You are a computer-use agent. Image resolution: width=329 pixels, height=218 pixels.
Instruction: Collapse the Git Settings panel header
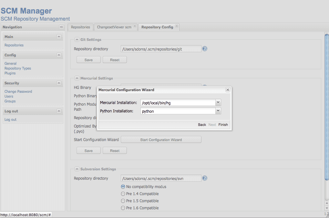pos(77,39)
